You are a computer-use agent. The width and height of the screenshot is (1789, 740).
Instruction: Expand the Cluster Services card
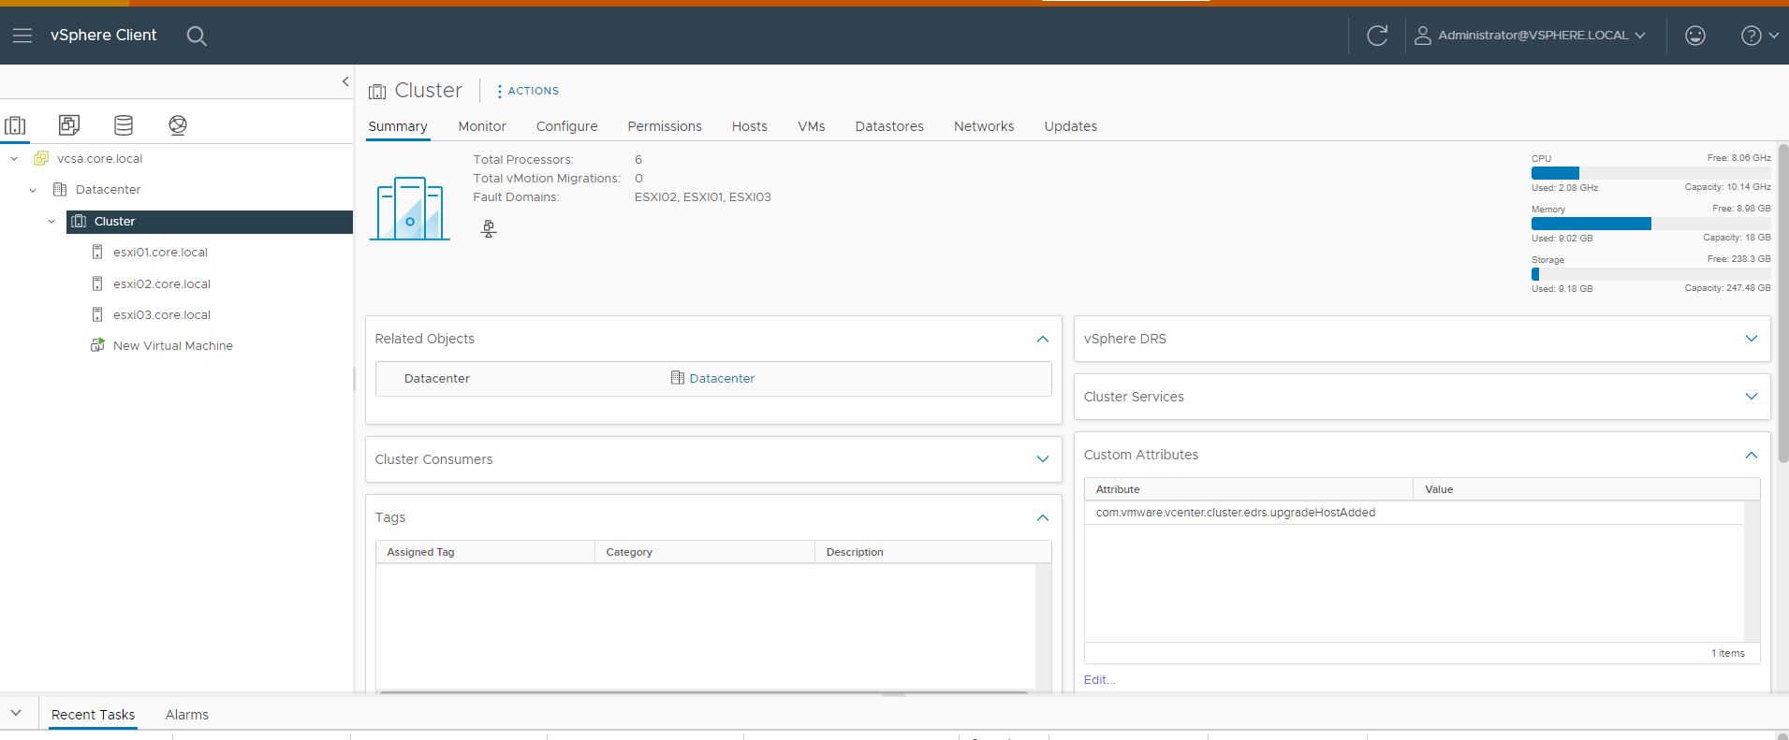click(x=1752, y=397)
